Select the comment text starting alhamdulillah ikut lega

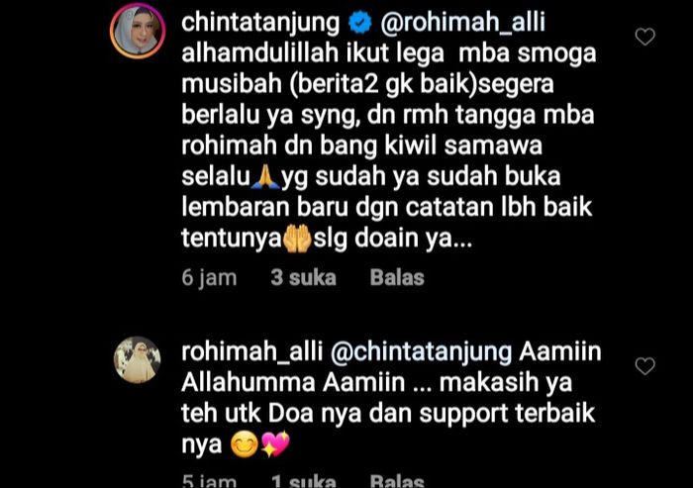(x=389, y=146)
